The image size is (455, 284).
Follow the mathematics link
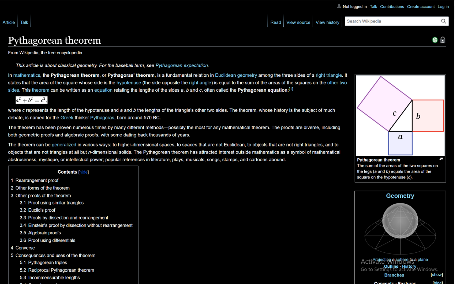tap(27, 75)
